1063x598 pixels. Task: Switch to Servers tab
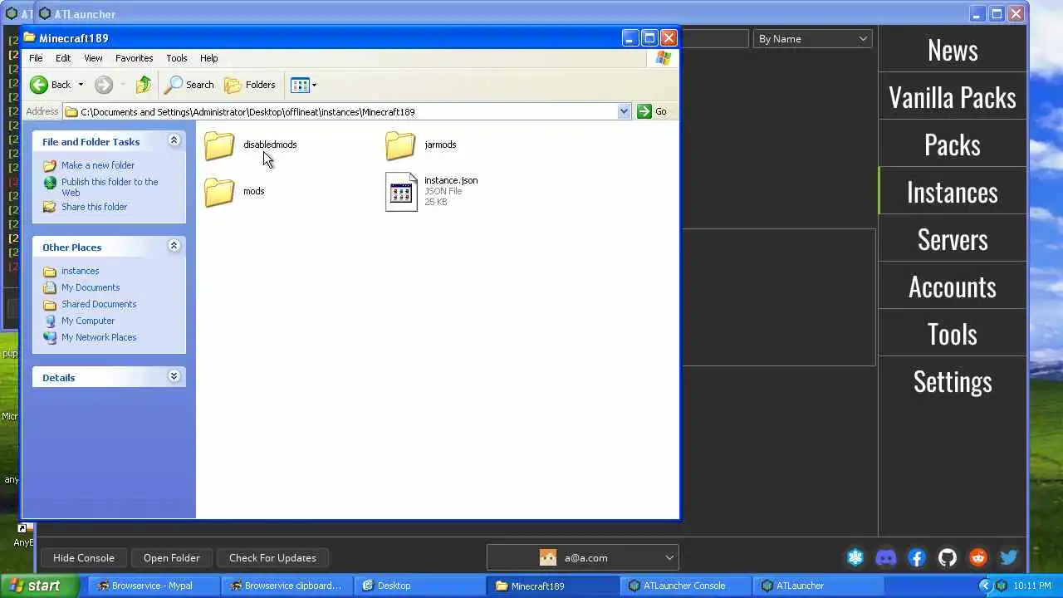953,239
